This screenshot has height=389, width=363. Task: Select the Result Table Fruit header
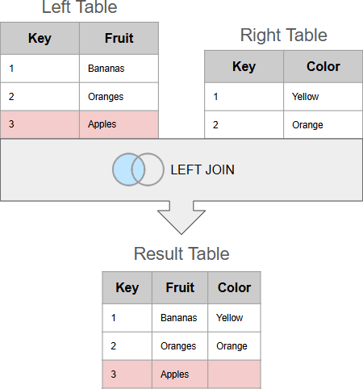[x=180, y=287]
